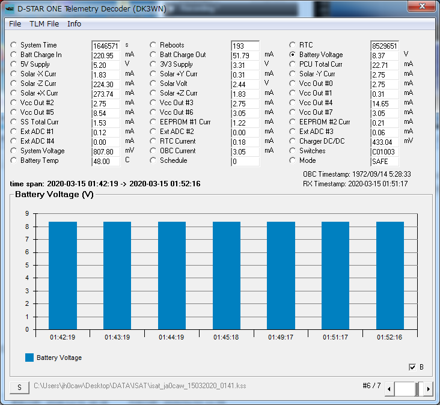The image size is (440, 405).
Task: Click the Battery Voltage value field showing 8.37
Action: click(385, 55)
